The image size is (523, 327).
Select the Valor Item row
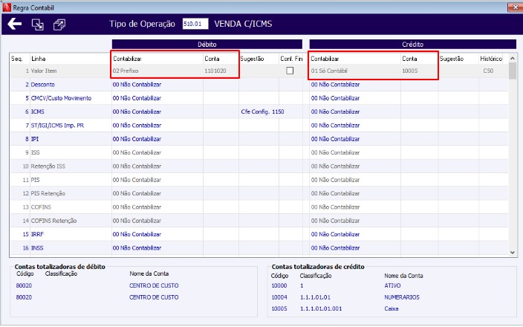pyautogui.click(x=259, y=71)
